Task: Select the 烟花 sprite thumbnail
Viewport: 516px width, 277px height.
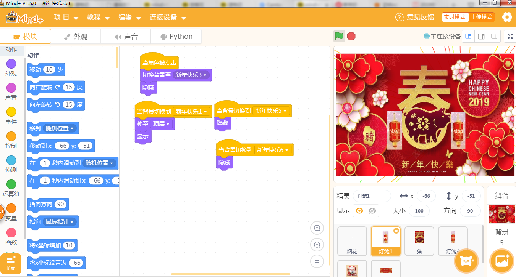Action: click(x=352, y=241)
